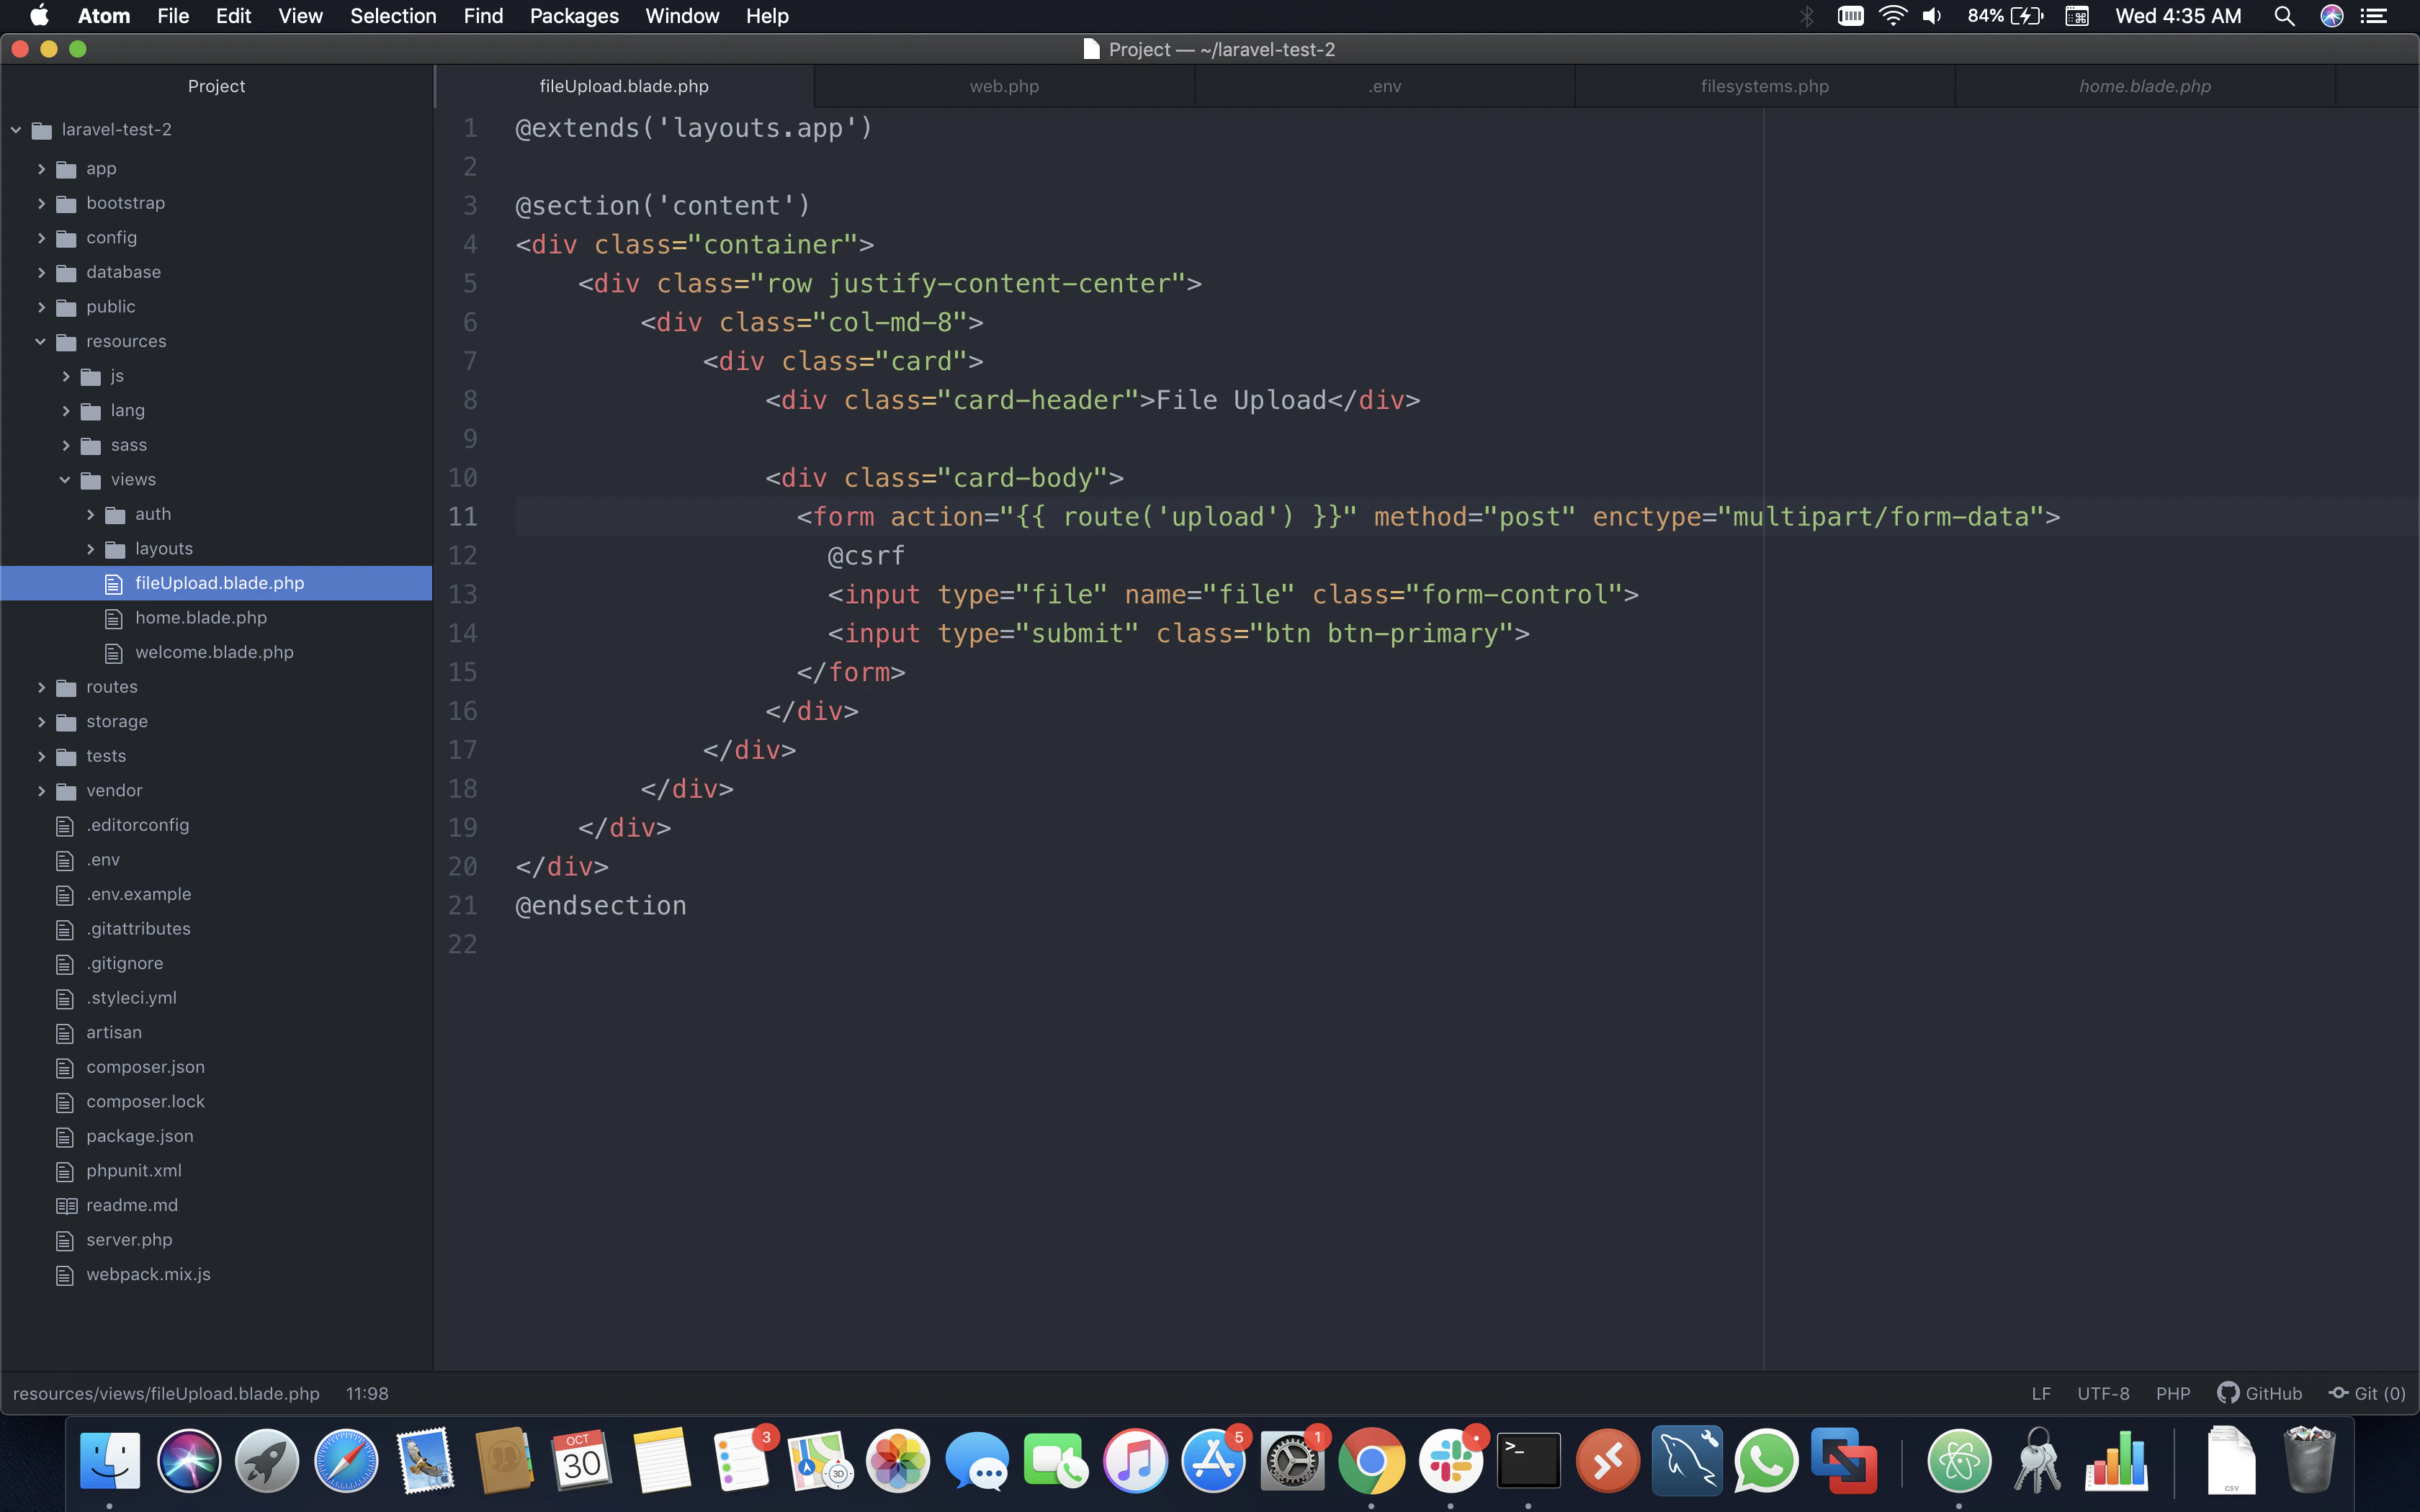Image resolution: width=2420 pixels, height=1512 pixels.
Task: Open webpack.mix.js in tree
Action: [148, 1274]
